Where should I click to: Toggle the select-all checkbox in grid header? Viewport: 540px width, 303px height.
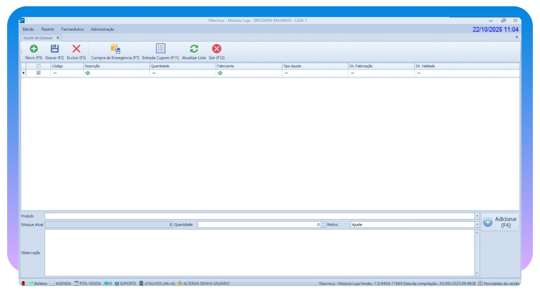39,66
